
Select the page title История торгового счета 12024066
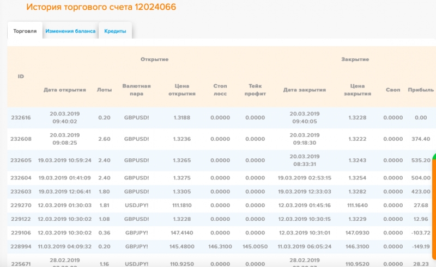(101, 7)
